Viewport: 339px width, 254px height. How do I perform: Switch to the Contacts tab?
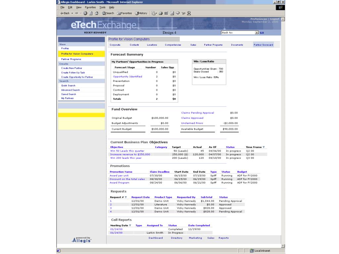coord(134,45)
